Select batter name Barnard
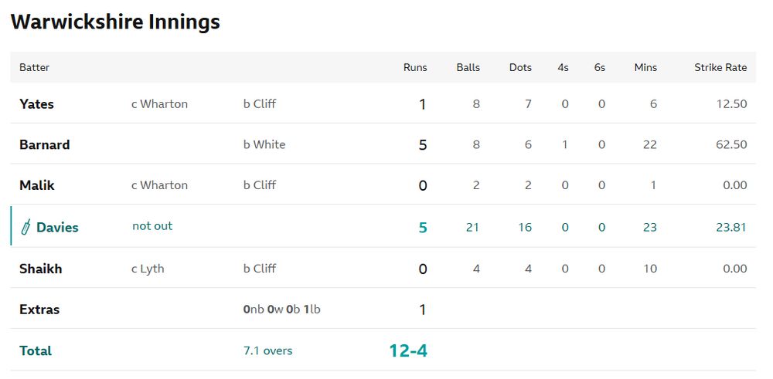This screenshot has width=773, height=379. (44, 144)
